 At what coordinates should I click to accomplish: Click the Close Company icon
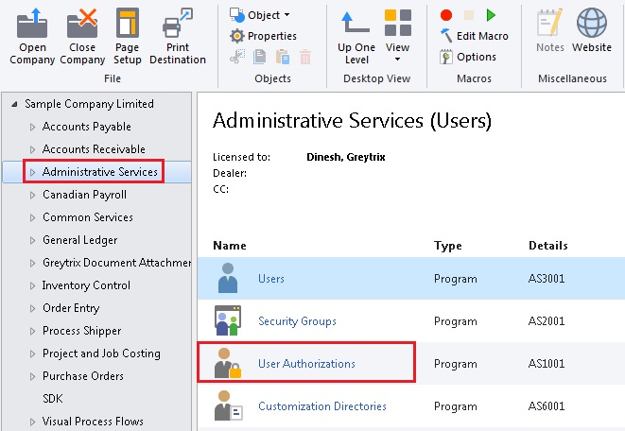(82, 23)
